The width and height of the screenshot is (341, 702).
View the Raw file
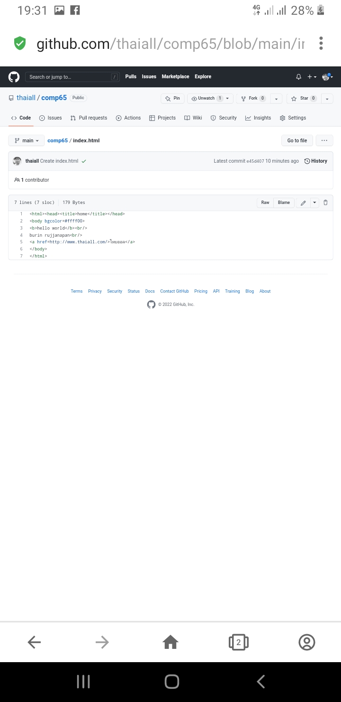click(265, 203)
